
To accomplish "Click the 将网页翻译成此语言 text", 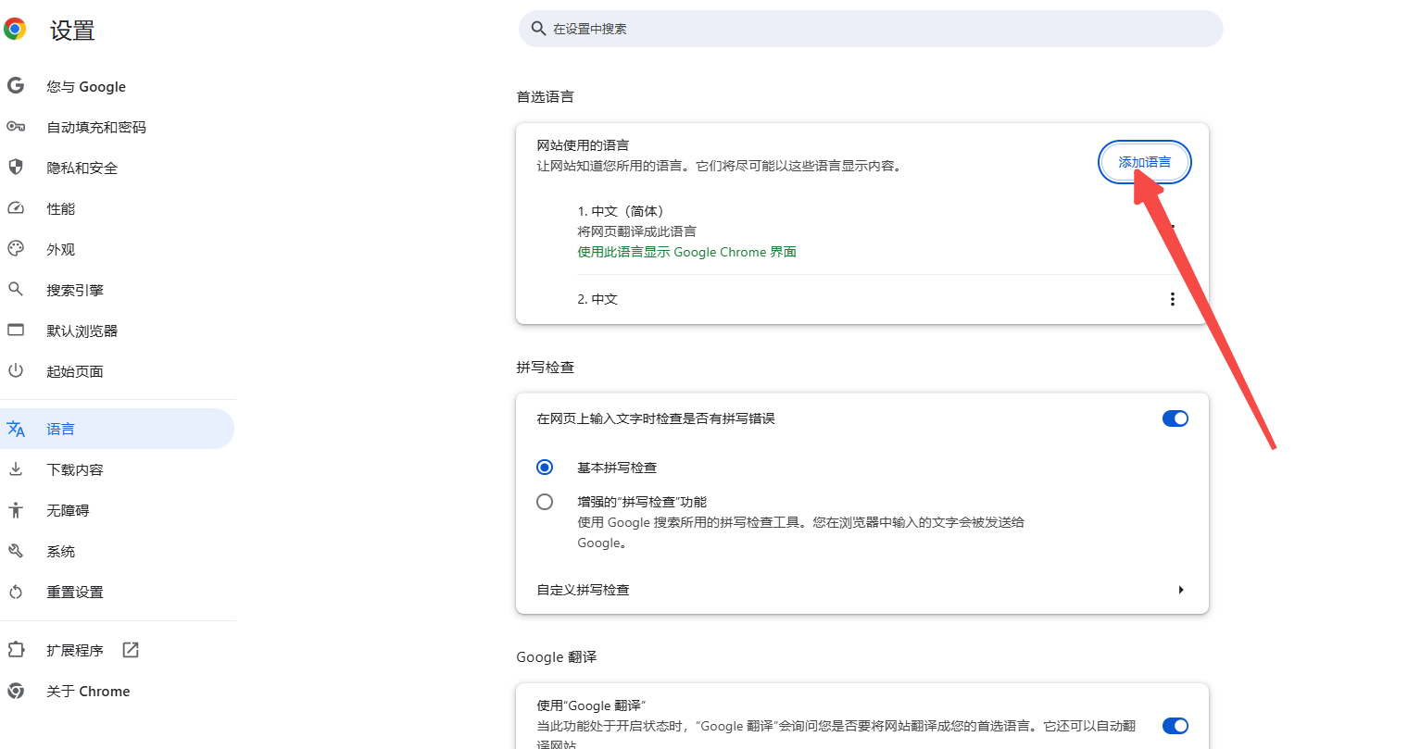I will click(636, 231).
